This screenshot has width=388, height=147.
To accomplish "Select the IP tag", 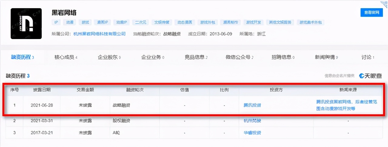I will tap(56, 22).
